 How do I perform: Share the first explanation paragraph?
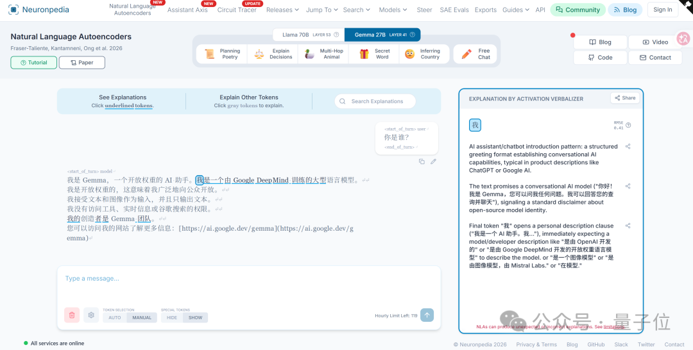(628, 147)
